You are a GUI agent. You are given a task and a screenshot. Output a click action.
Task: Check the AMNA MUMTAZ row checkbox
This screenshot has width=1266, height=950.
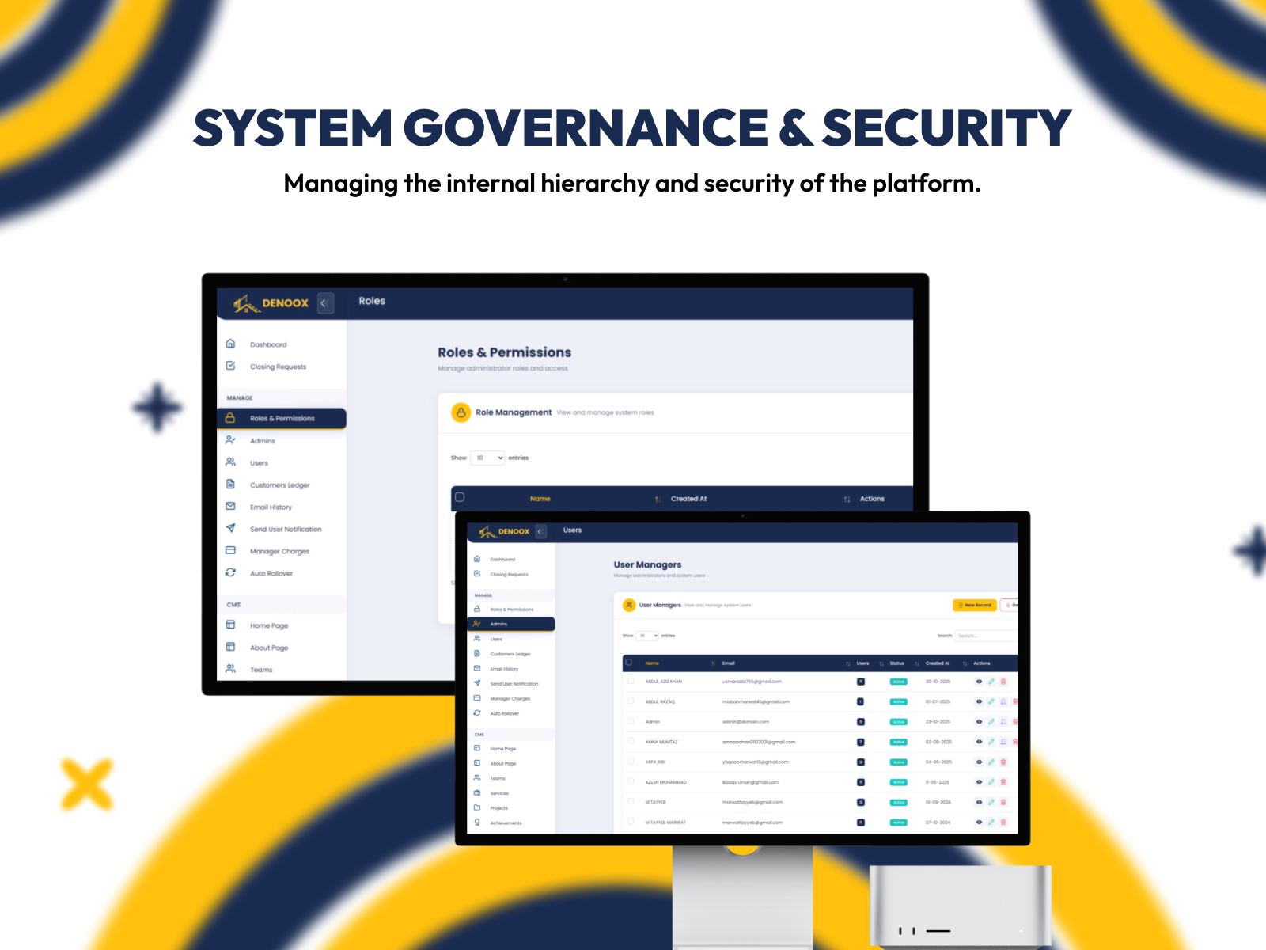(x=631, y=741)
